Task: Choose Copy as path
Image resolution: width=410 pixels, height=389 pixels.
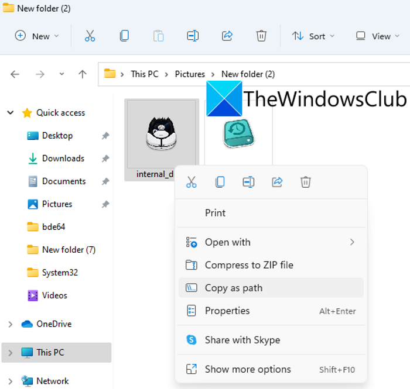Action: (271, 288)
